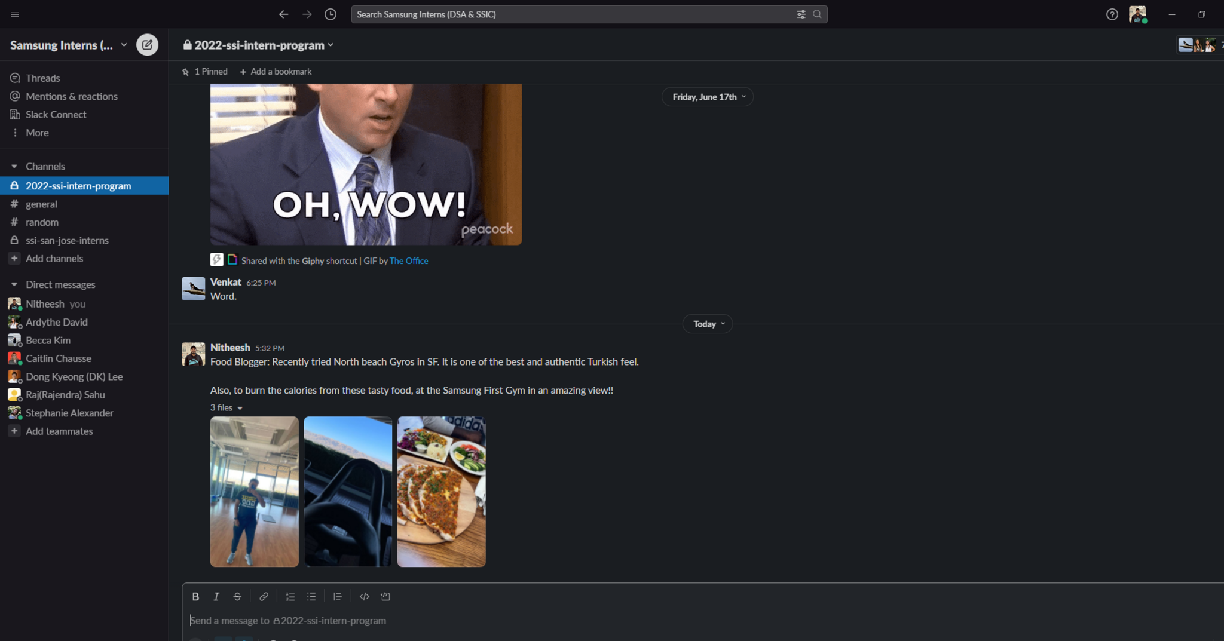Open The Office GIF link
This screenshot has width=1224, height=641.
[x=409, y=261]
